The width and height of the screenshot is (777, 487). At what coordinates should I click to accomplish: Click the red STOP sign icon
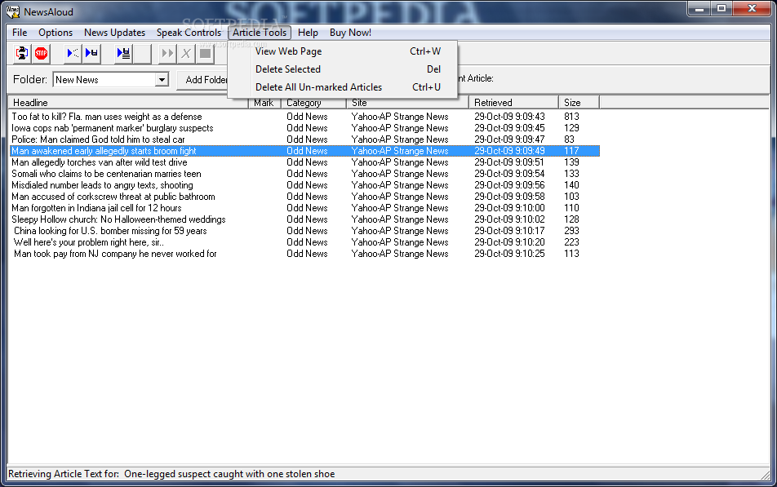tap(41, 53)
